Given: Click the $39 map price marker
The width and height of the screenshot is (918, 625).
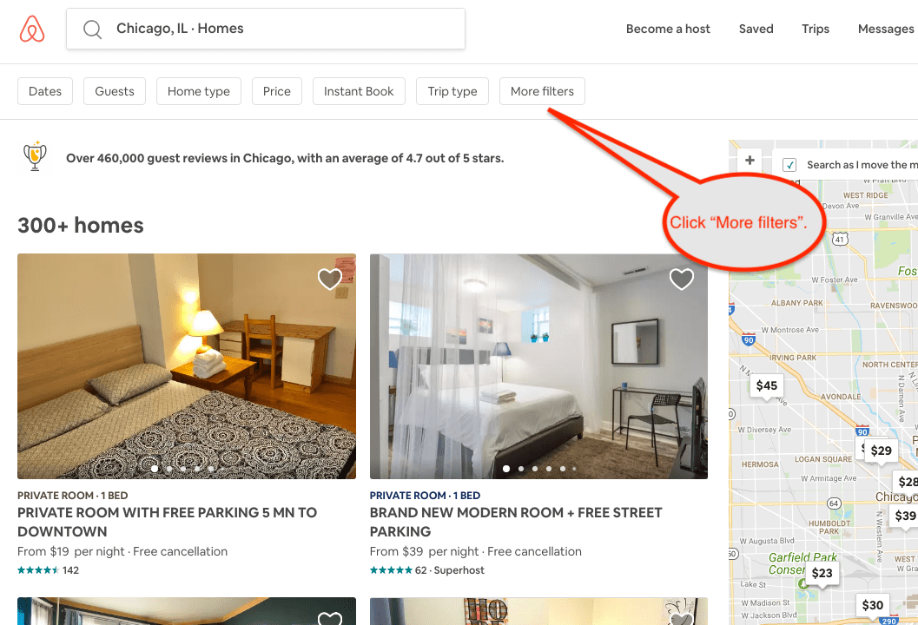Looking at the screenshot, I should click(x=904, y=516).
